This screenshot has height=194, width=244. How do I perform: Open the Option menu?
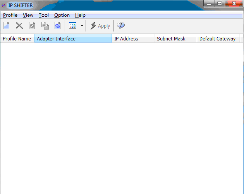[62, 15]
